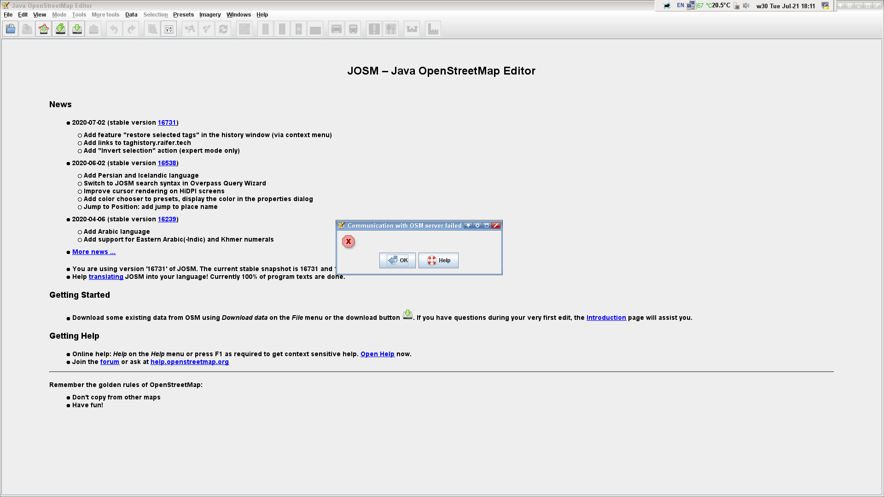The width and height of the screenshot is (884, 497).
Task: Click the restaurant fork-and-spoon preset icon
Action: pos(391,29)
